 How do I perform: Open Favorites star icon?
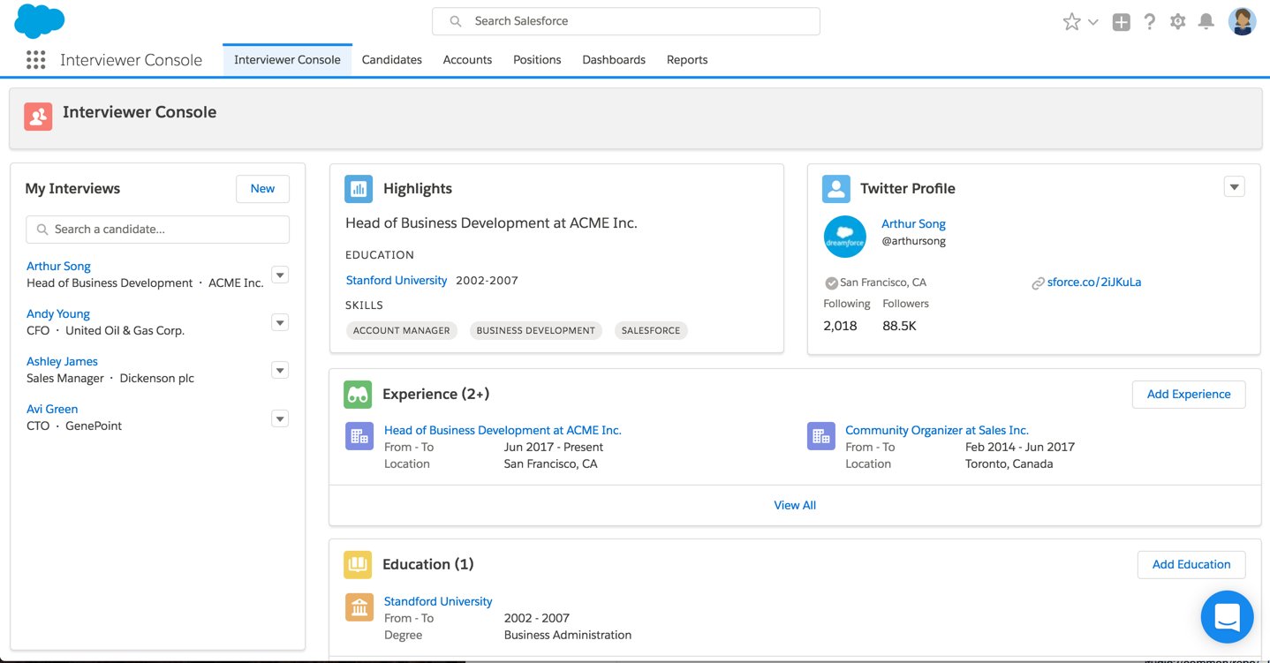[x=1071, y=22]
